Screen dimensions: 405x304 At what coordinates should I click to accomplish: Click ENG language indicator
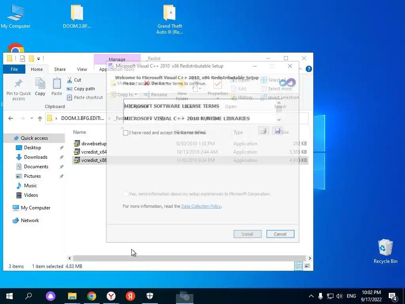[x=351, y=296]
